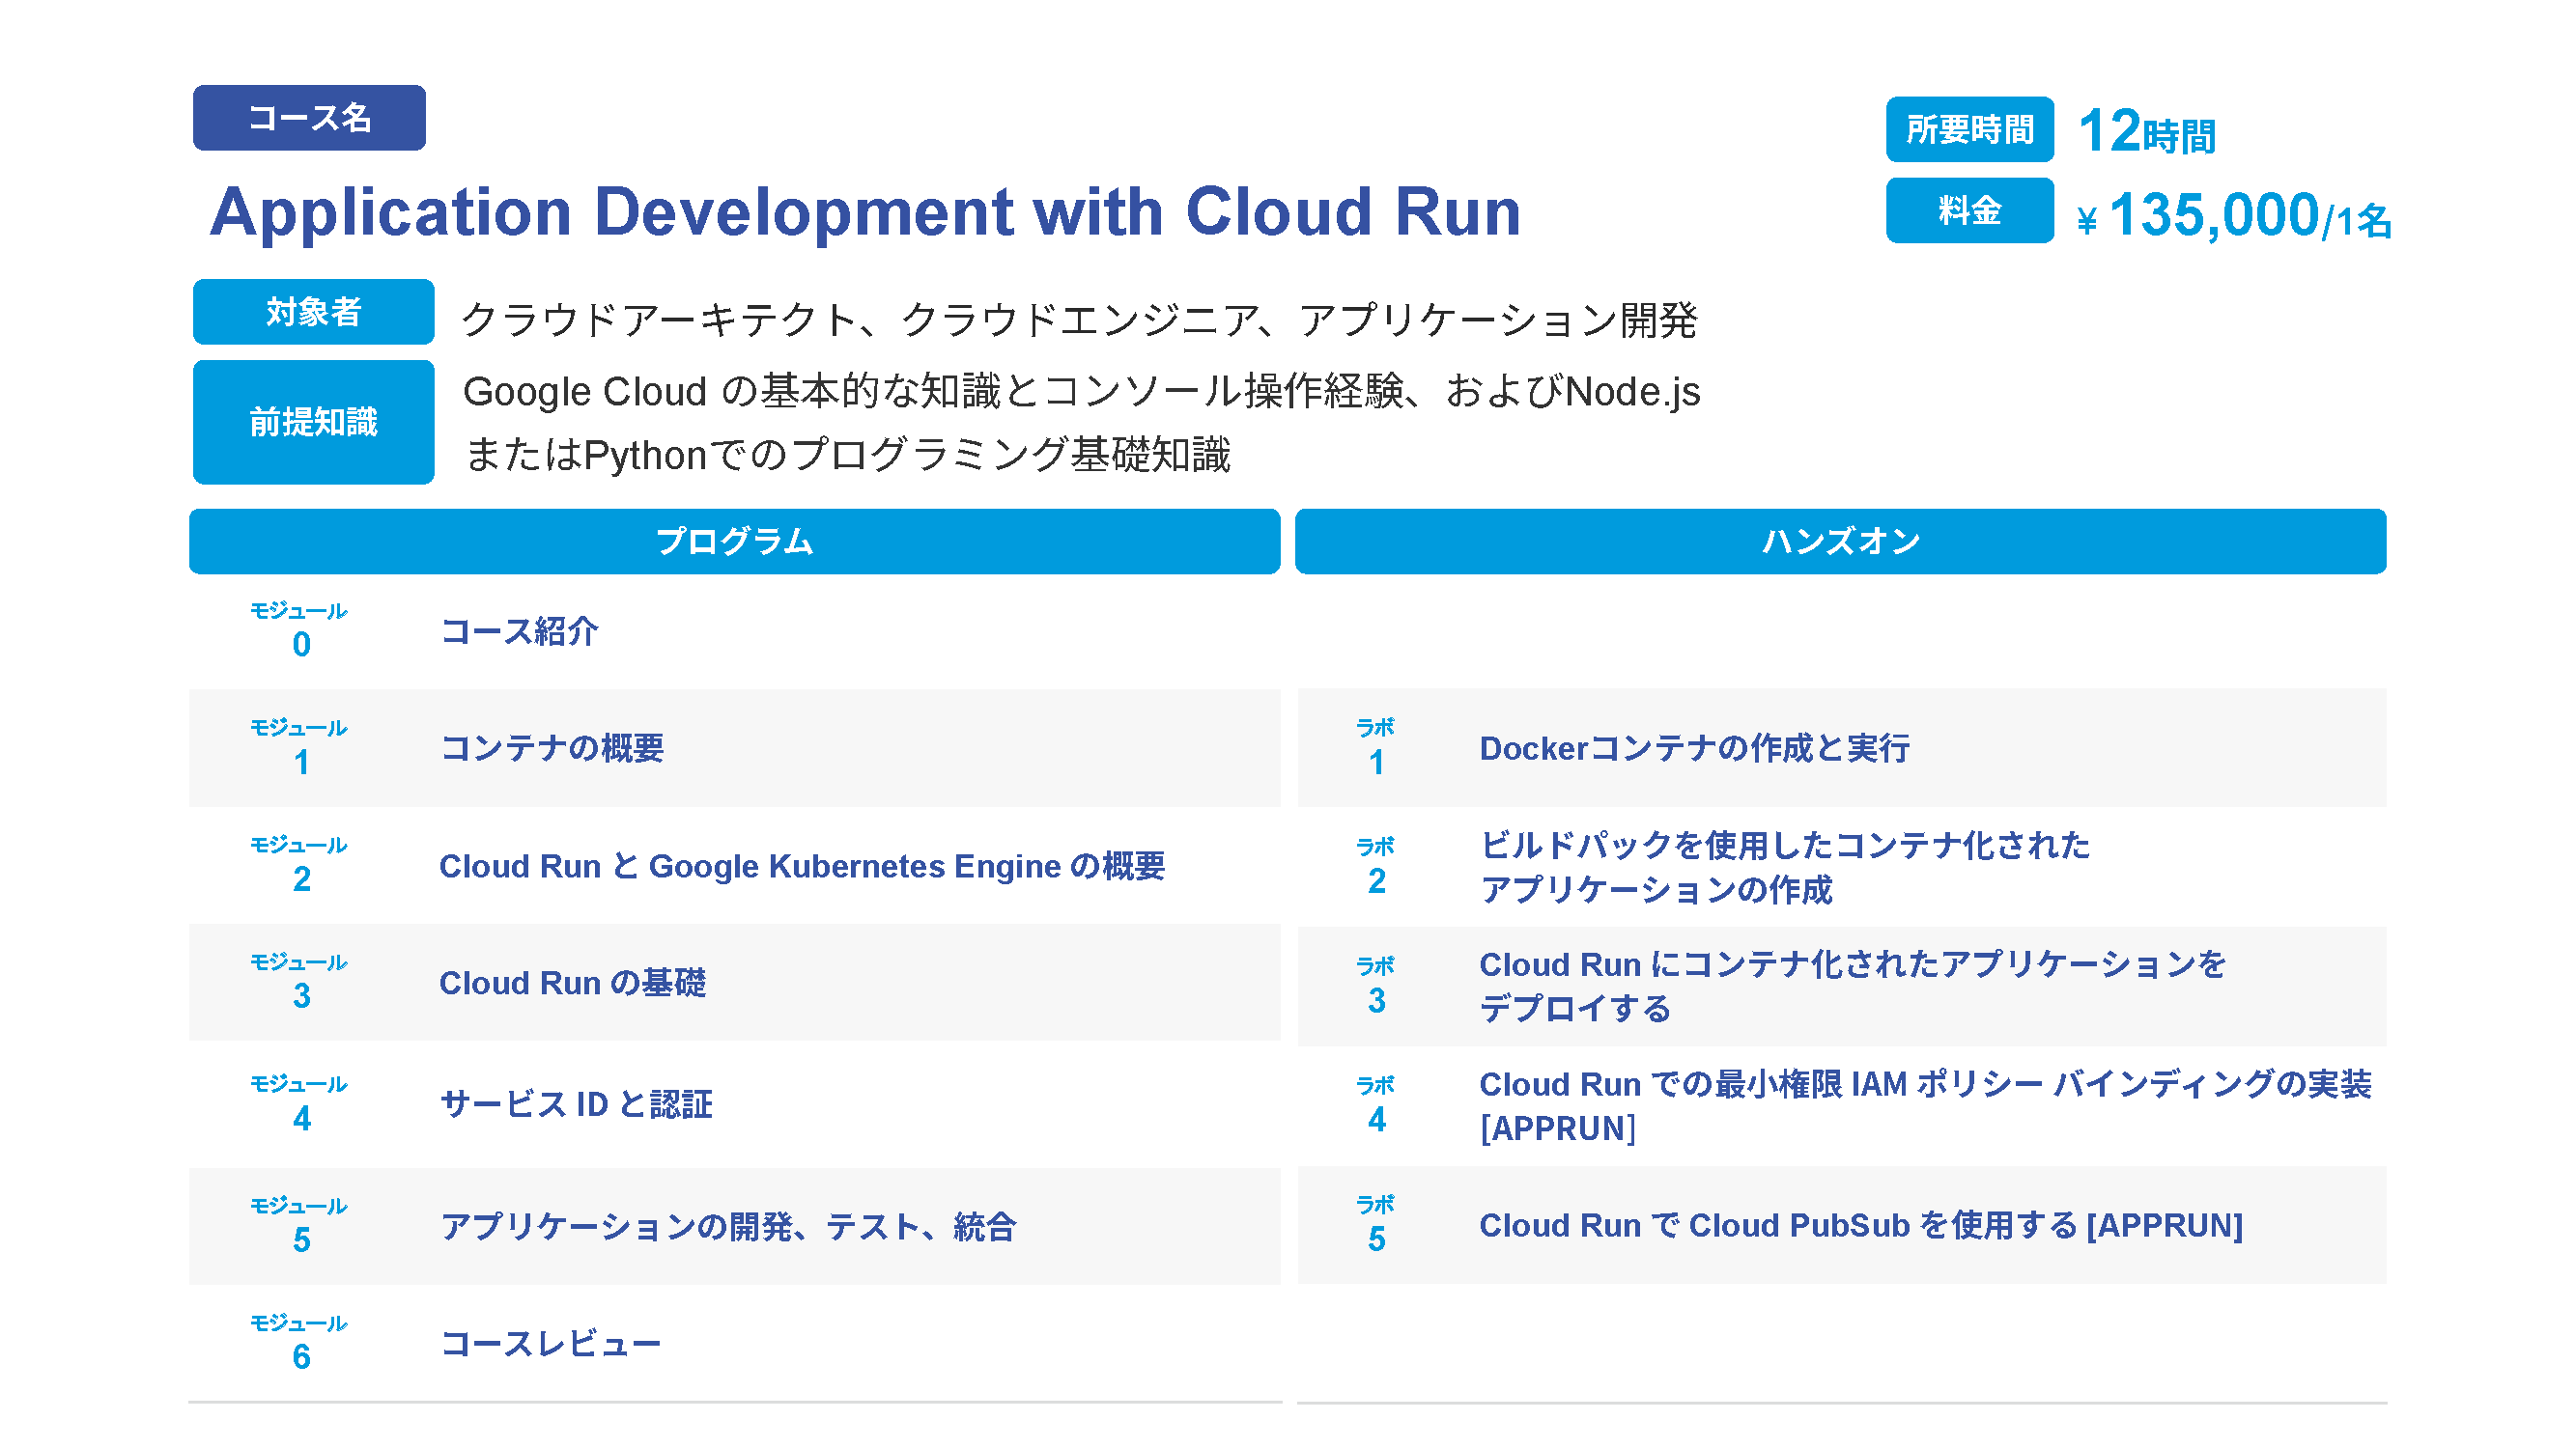Select サービス ID と認証 module
2576x1448 pixels.
(576, 1104)
